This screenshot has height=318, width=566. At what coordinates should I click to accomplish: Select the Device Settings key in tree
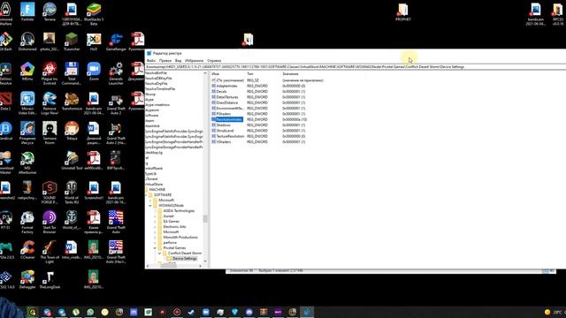pyautogui.click(x=185, y=259)
